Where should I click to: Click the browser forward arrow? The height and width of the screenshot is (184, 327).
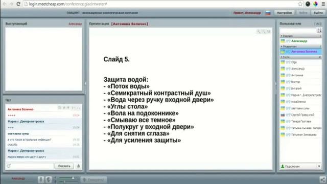point(11,4)
